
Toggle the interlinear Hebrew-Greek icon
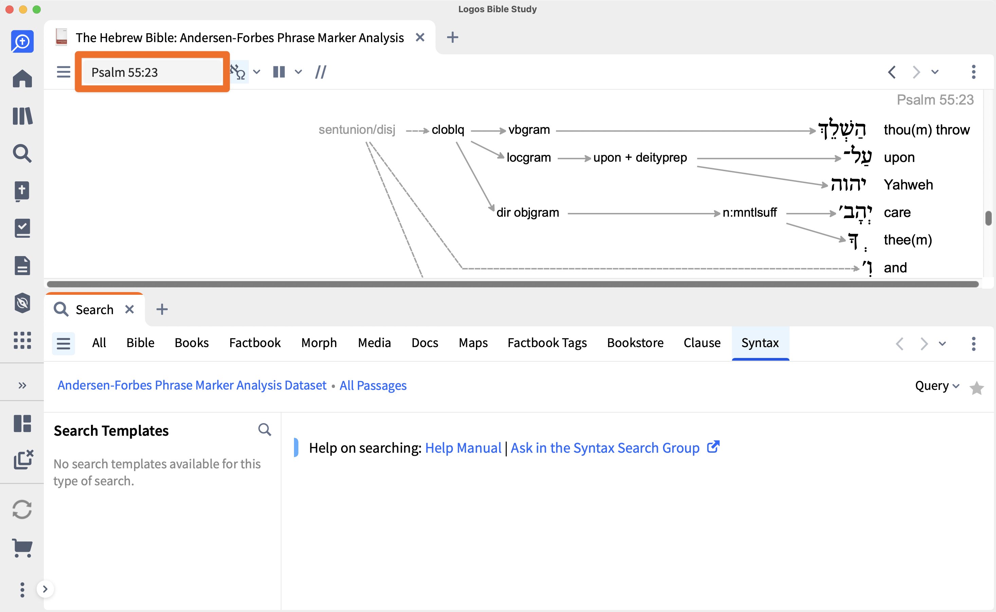point(238,72)
